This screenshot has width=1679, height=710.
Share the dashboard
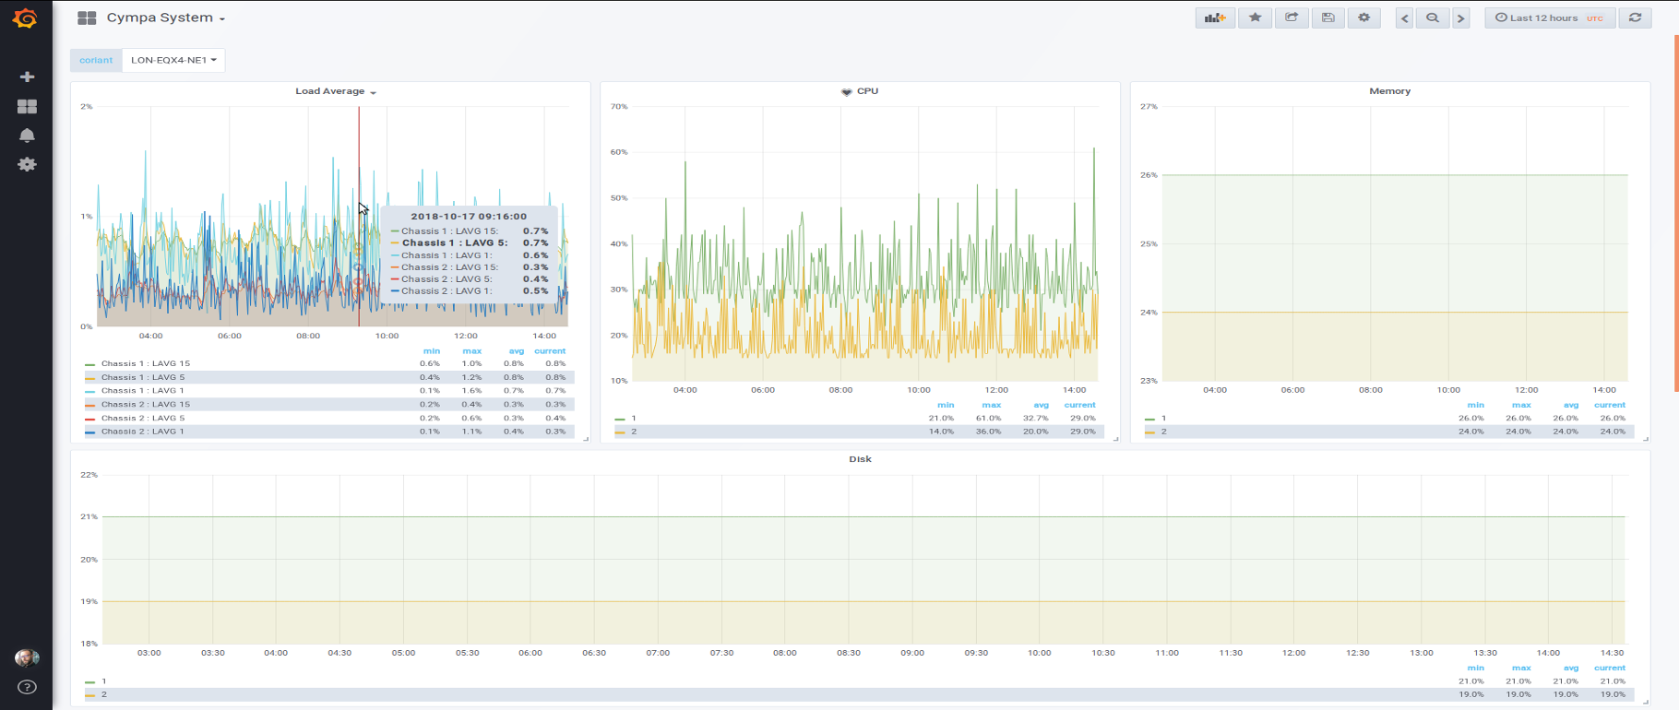click(1292, 18)
